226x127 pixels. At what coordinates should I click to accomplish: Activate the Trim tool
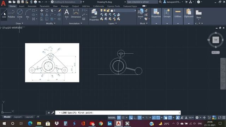click(52, 10)
